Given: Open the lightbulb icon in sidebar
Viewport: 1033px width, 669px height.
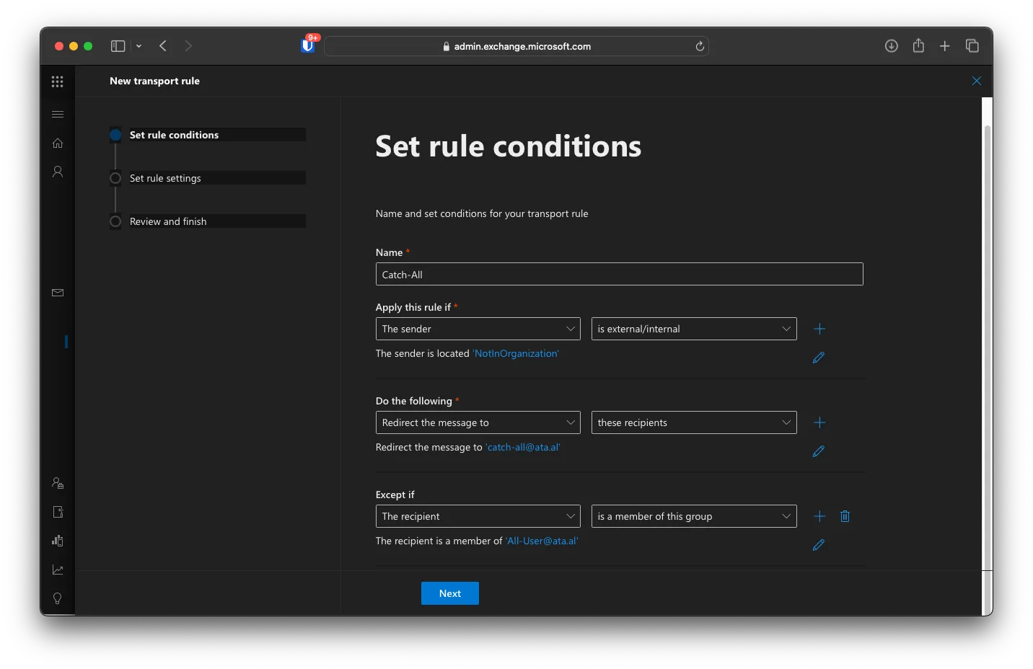Looking at the screenshot, I should (58, 598).
